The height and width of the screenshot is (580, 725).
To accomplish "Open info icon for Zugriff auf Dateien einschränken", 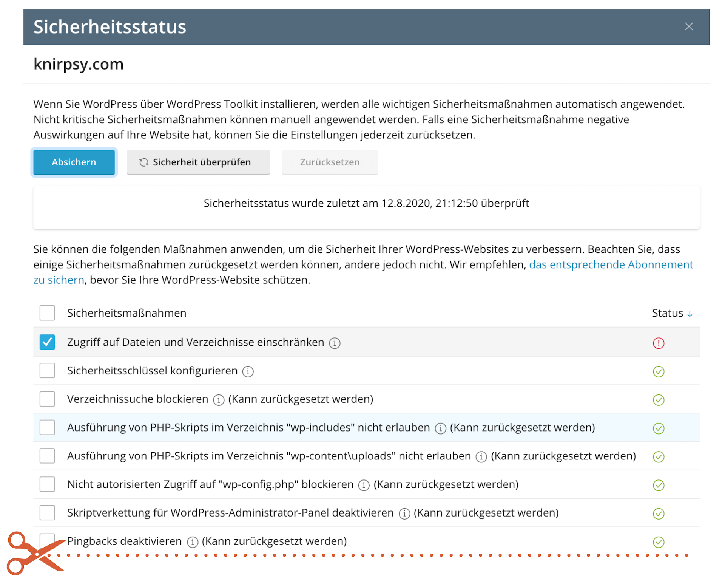I will [x=335, y=343].
